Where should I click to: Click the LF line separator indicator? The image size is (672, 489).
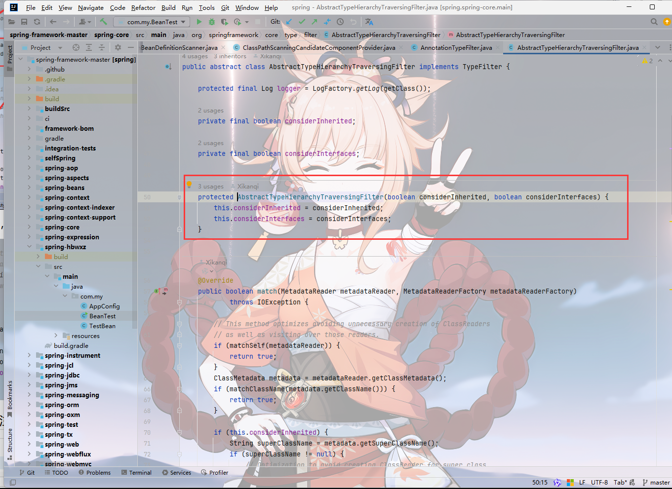[x=582, y=482]
